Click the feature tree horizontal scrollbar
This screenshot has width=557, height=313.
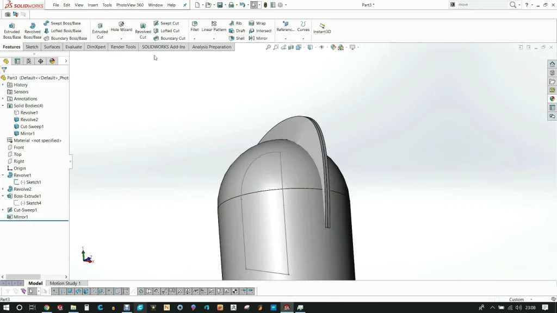click(23, 277)
